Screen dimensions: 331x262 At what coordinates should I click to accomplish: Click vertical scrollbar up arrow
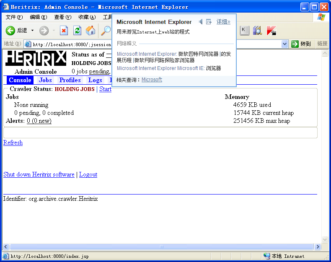tap(325, 53)
